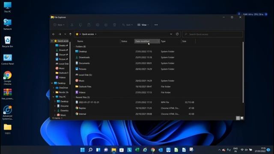274x154 pixels.
Task: Expand OneDrive tree node
Action: 53,88
